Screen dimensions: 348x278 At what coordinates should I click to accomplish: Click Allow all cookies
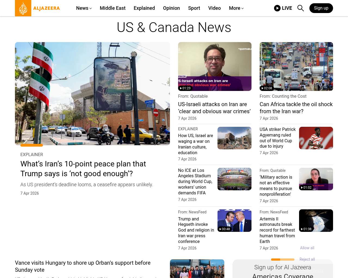307,248
